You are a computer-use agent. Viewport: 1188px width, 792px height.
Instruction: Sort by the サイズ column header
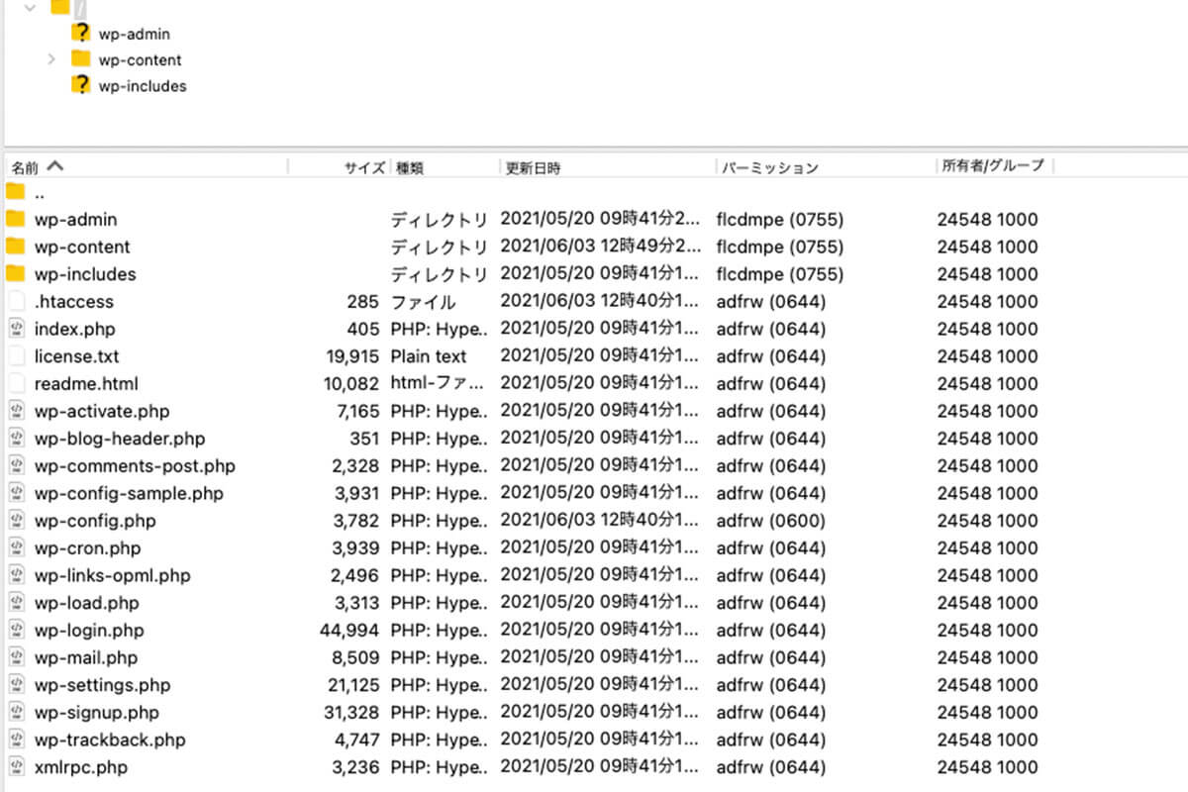coord(363,167)
